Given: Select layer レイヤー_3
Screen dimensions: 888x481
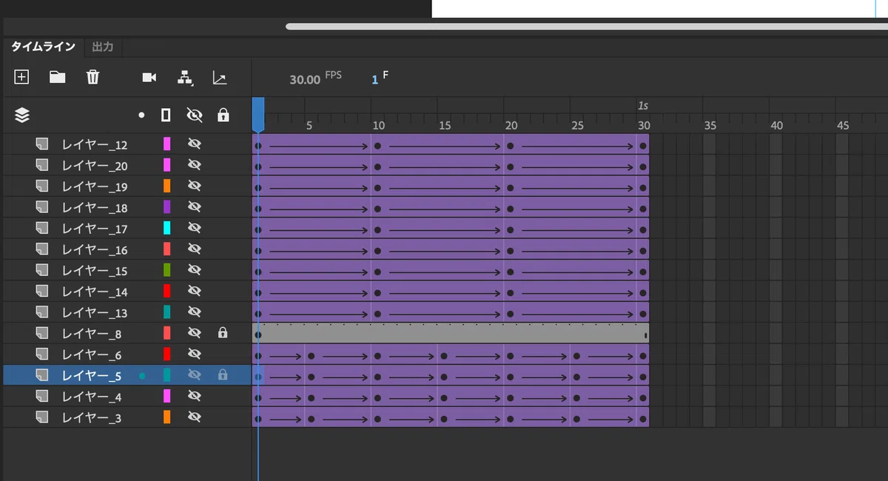Looking at the screenshot, I should 92,418.
